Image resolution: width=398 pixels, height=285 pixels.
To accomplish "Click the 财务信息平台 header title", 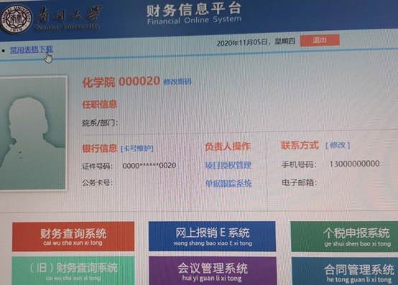I will point(194,9).
